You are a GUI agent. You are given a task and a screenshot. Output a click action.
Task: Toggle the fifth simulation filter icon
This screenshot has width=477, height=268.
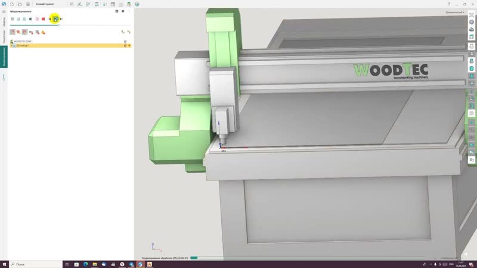[38, 32]
